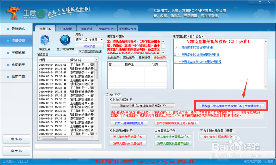Click 发布天猫搜索直通车任务 button
The image size is (276, 165).
click(x=173, y=143)
